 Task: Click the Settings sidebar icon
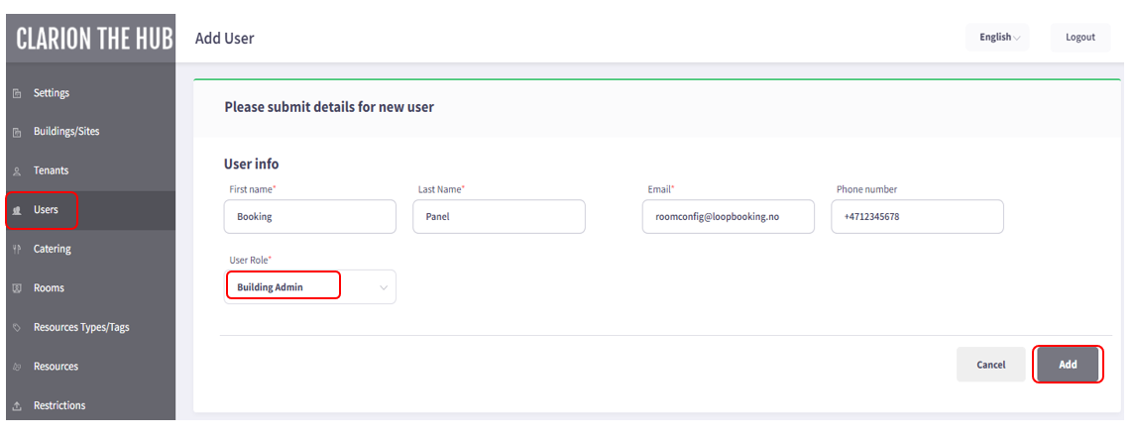(x=18, y=94)
